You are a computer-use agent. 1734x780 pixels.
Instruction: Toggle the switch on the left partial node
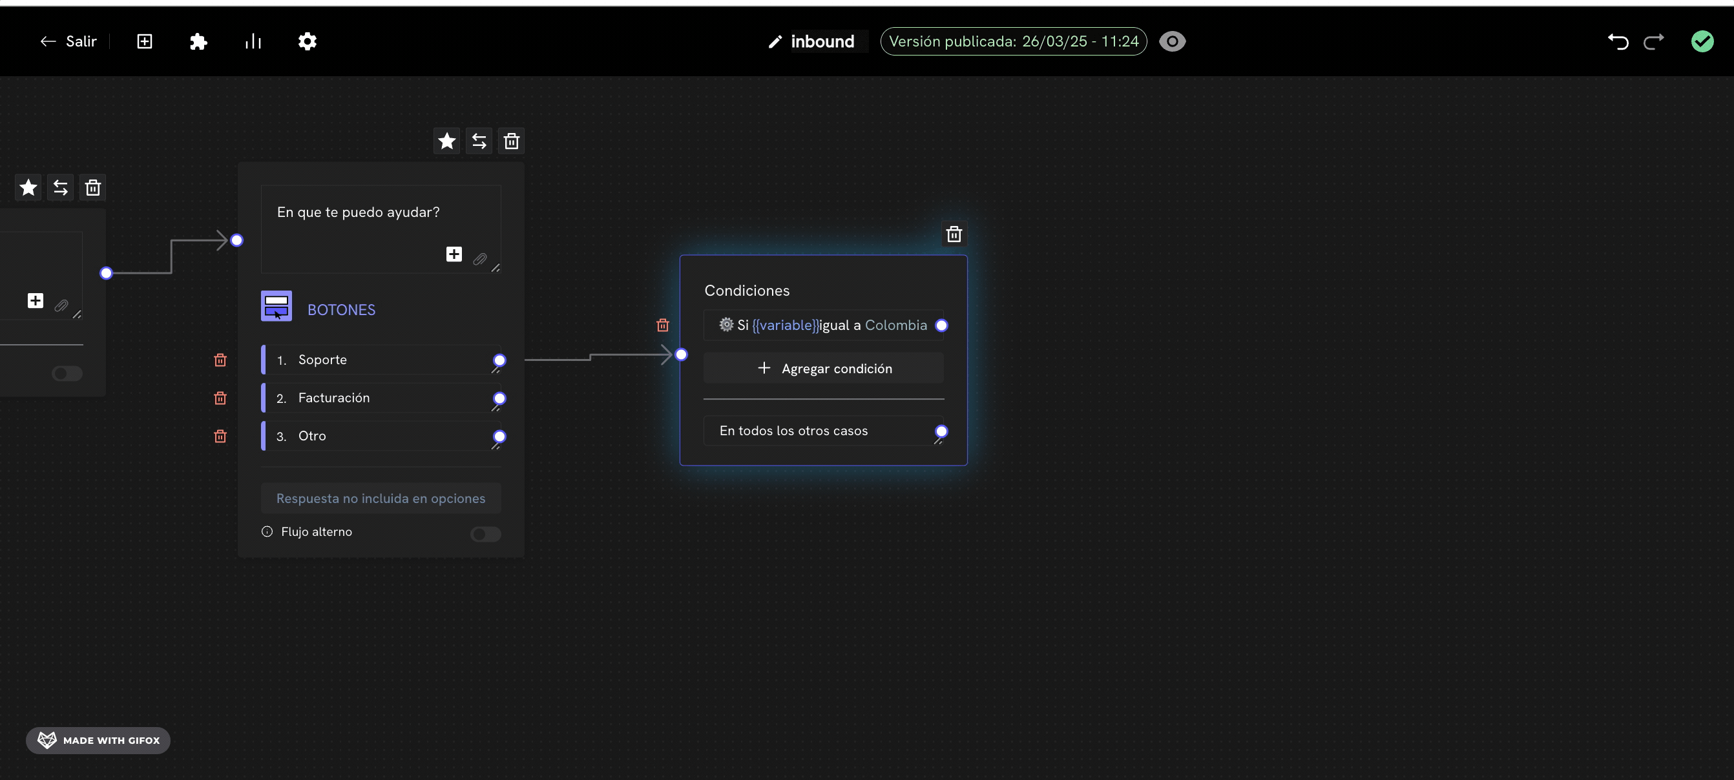click(x=67, y=373)
